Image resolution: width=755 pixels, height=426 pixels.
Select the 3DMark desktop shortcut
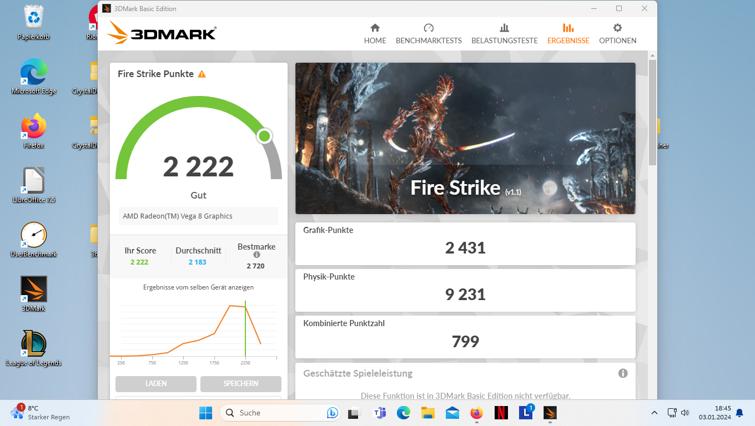pyautogui.click(x=34, y=294)
